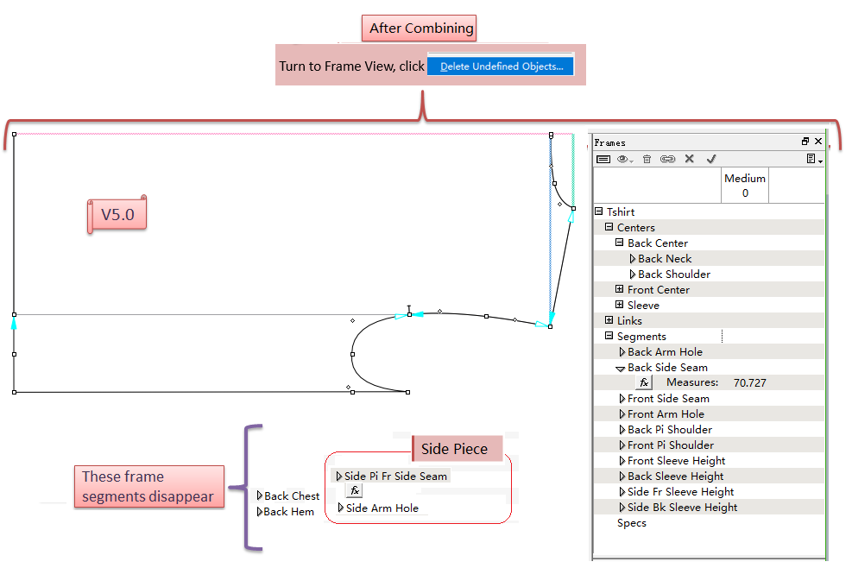Click the X cancel icon in Frames toolbar

tap(689, 159)
